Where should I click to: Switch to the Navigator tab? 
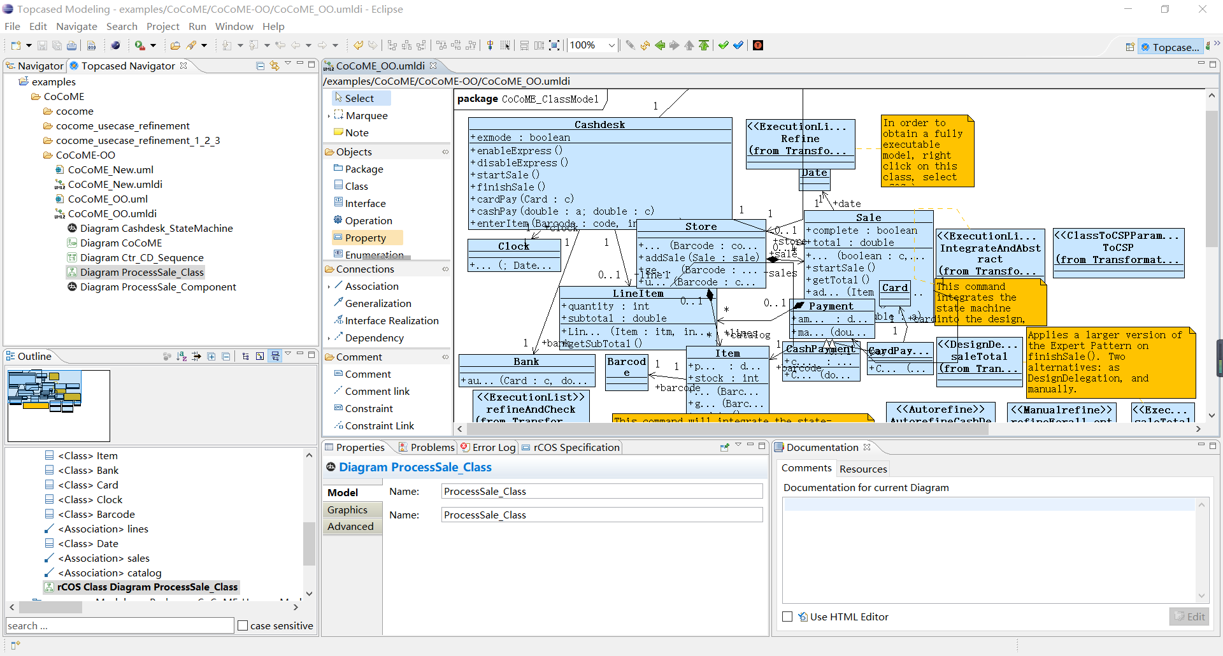34,66
